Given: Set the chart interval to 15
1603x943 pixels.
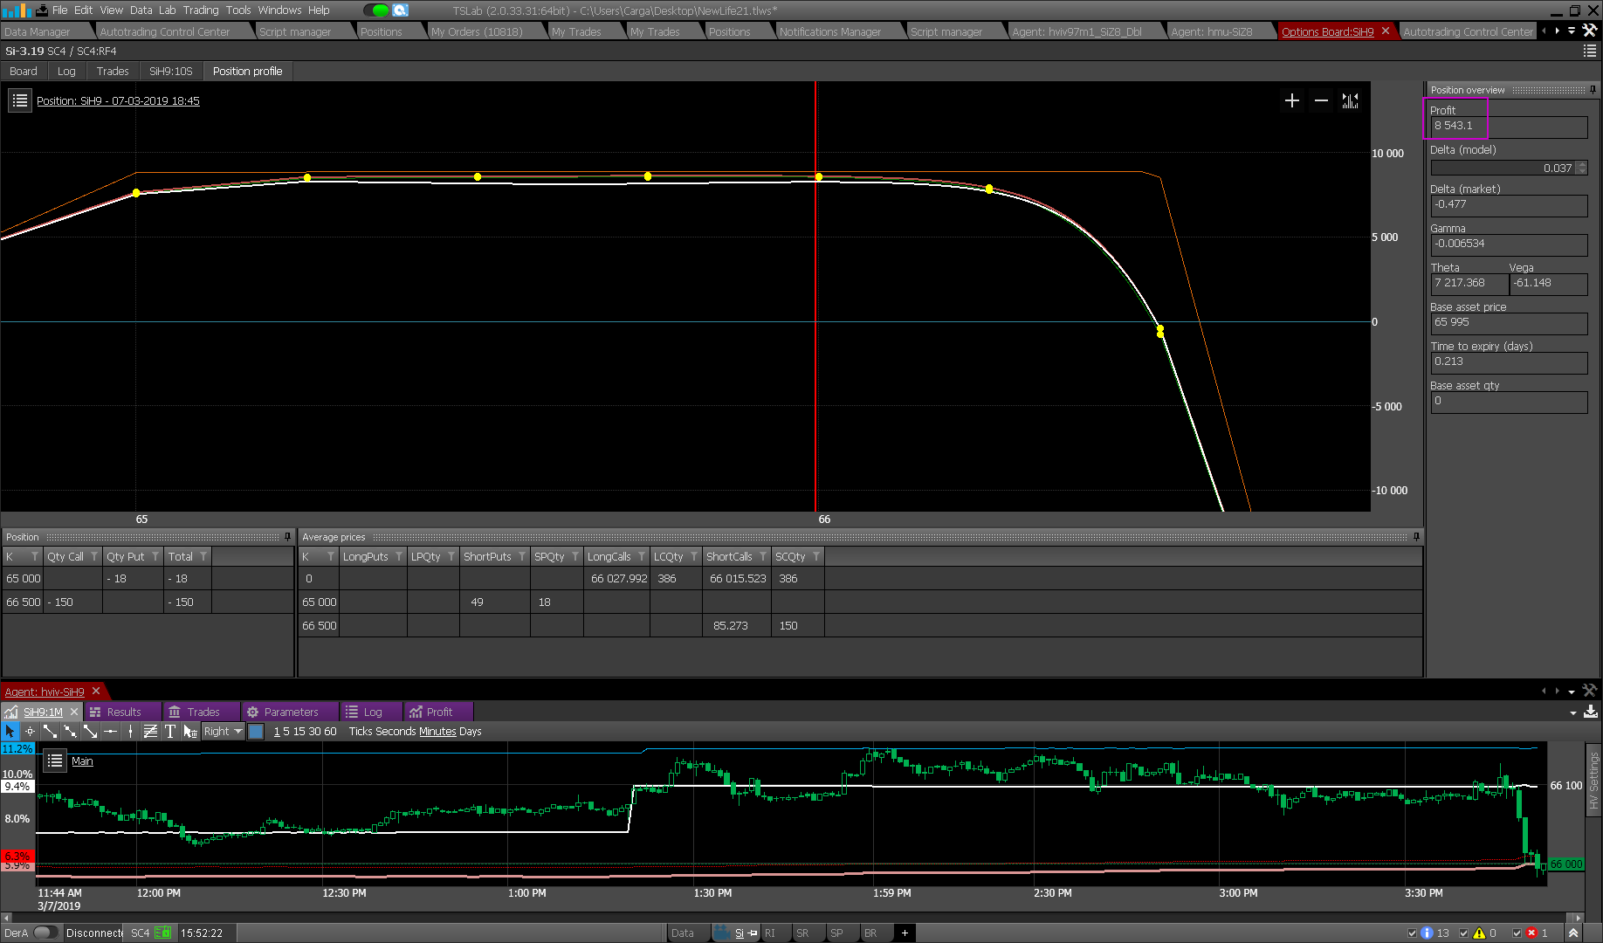Looking at the screenshot, I should [x=299, y=732].
